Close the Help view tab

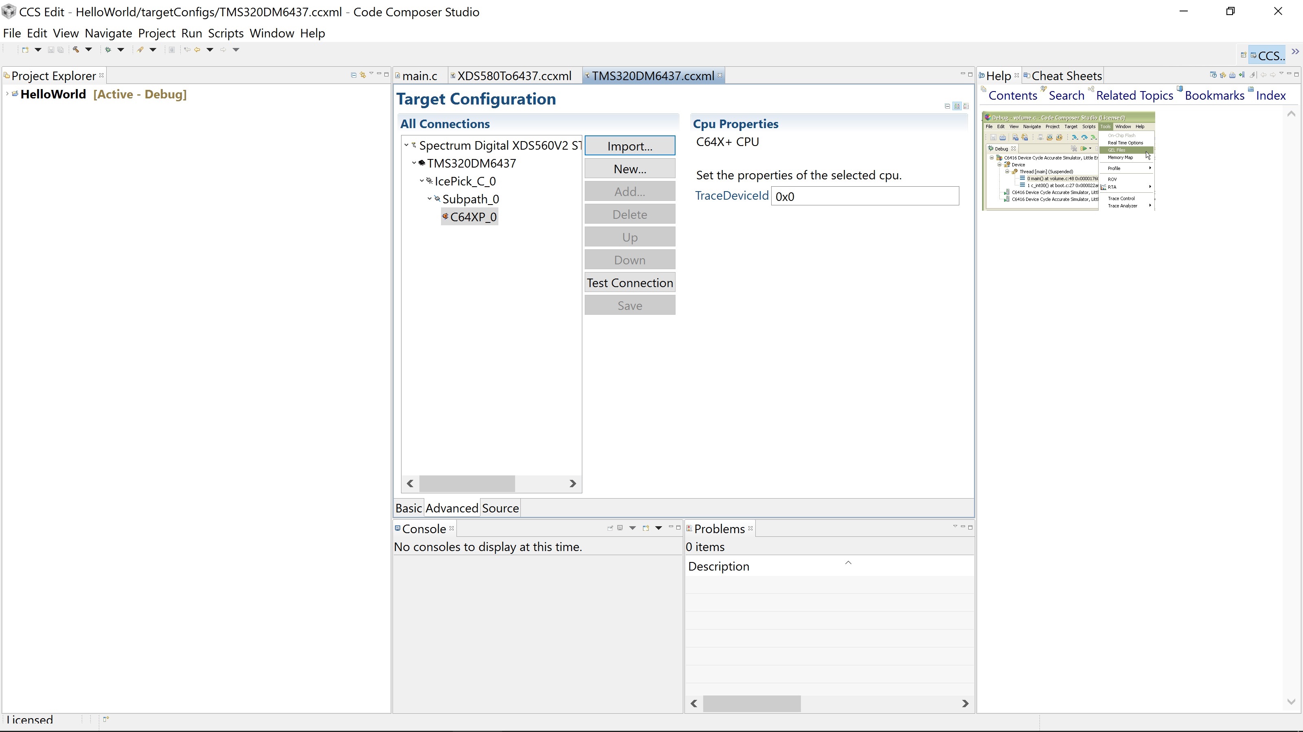pos(1016,75)
